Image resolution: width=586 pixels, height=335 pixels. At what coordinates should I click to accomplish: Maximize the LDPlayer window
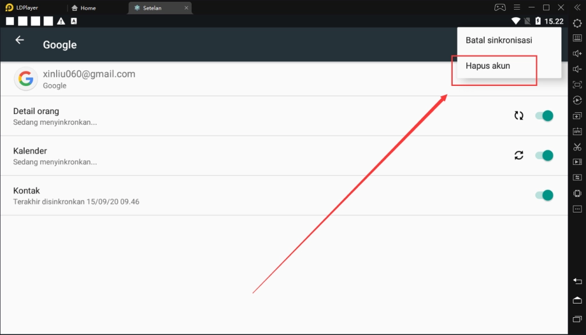click(546, 7)
